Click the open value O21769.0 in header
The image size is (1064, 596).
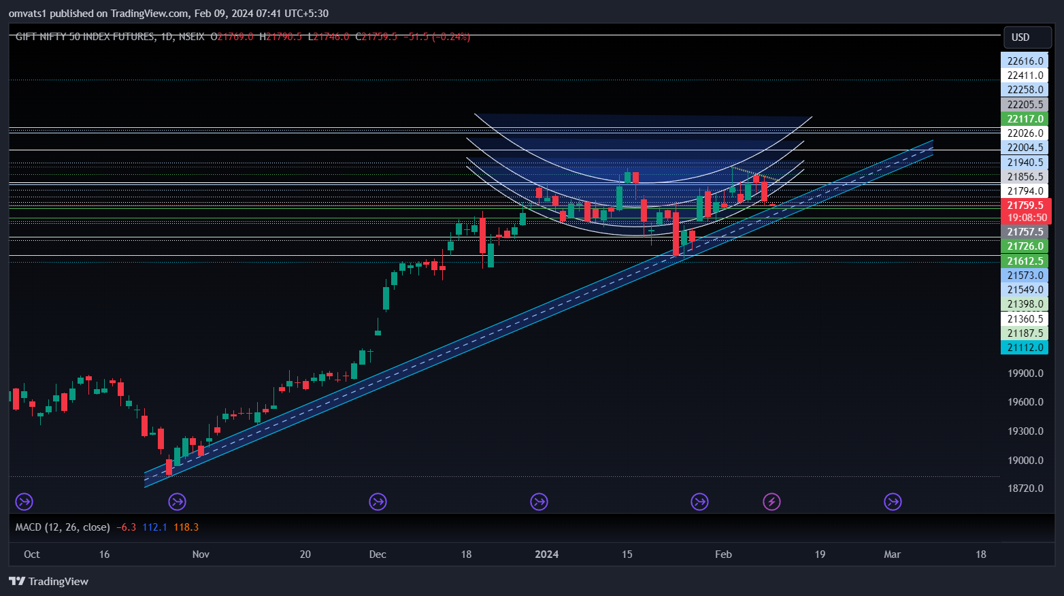232,37
